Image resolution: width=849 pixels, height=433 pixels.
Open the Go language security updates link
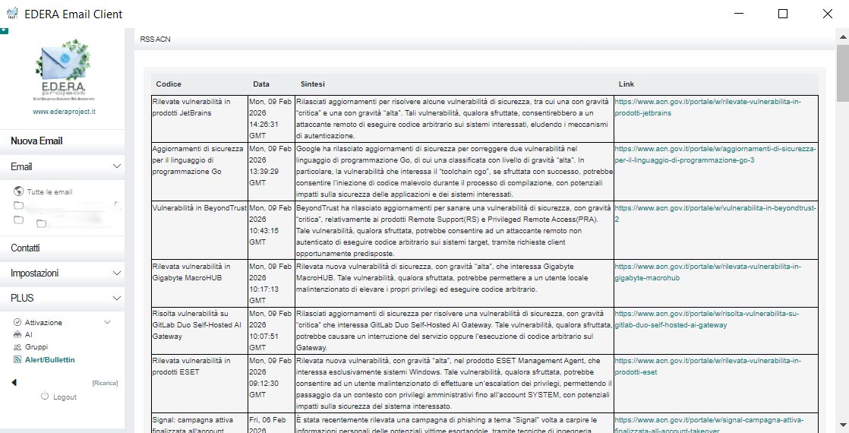715,154
